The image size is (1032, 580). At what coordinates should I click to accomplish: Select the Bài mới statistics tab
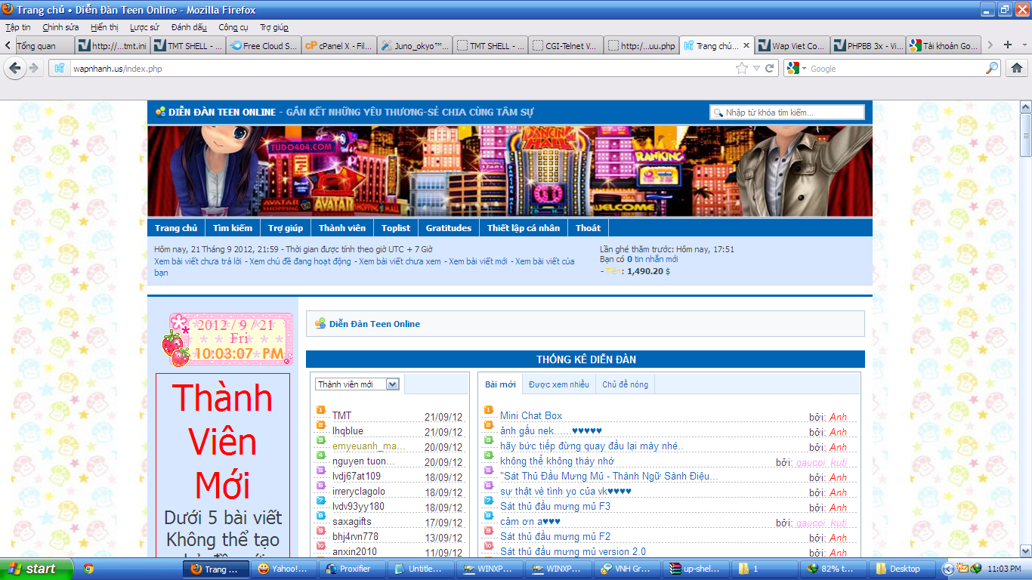tap(500, 384)
